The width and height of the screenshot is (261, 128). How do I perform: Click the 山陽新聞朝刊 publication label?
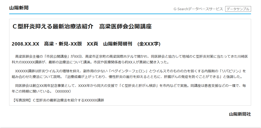coord(118,44)
